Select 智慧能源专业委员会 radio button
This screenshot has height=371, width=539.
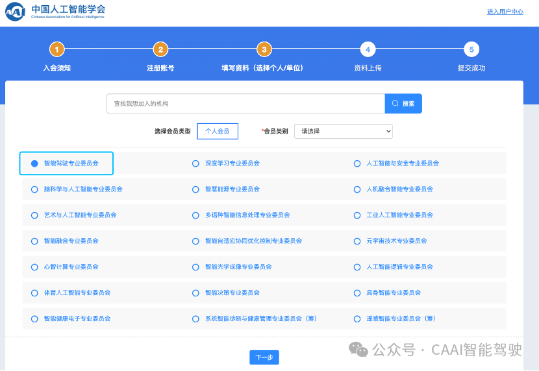pyautogui.click(x=195, y=189)
